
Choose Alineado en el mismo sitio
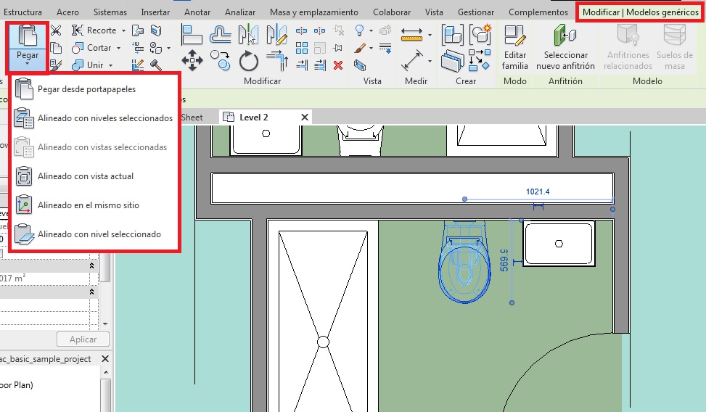[x=88, y=205]
